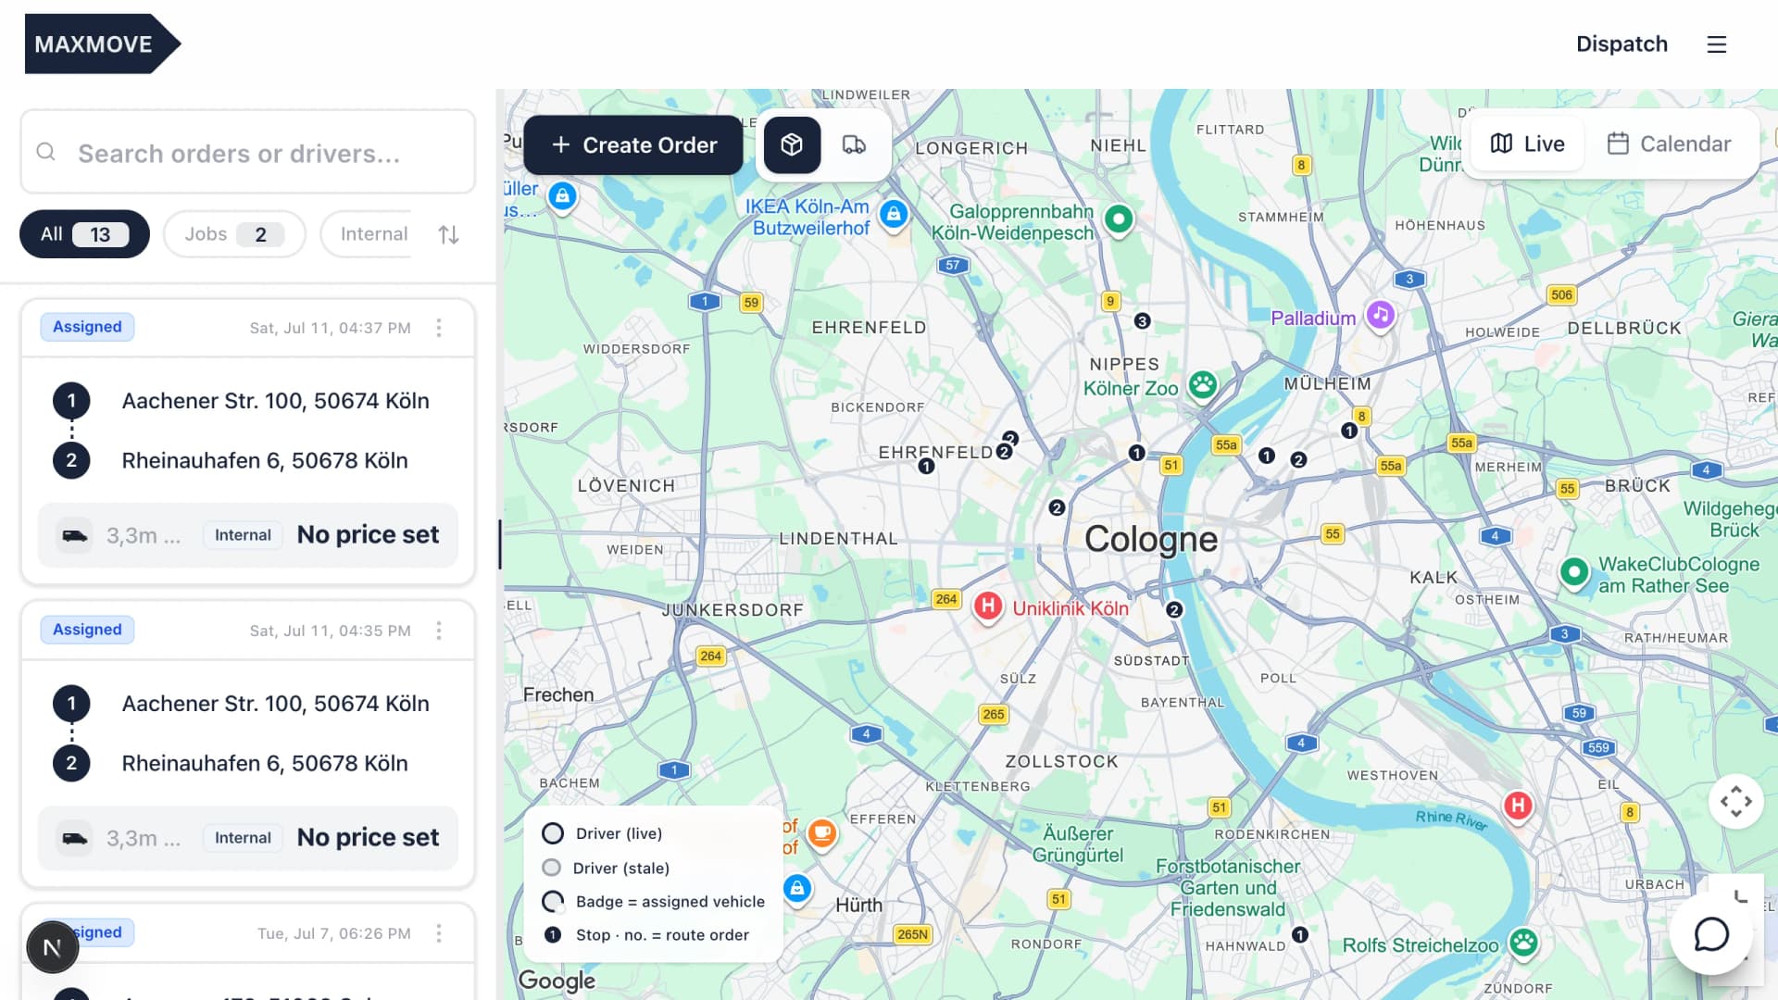
Task: Select the Live map tab
Action: click(1527, 144)
